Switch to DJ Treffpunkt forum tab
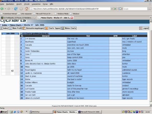Viewport: 152px width, 114px height. point(18,18)
